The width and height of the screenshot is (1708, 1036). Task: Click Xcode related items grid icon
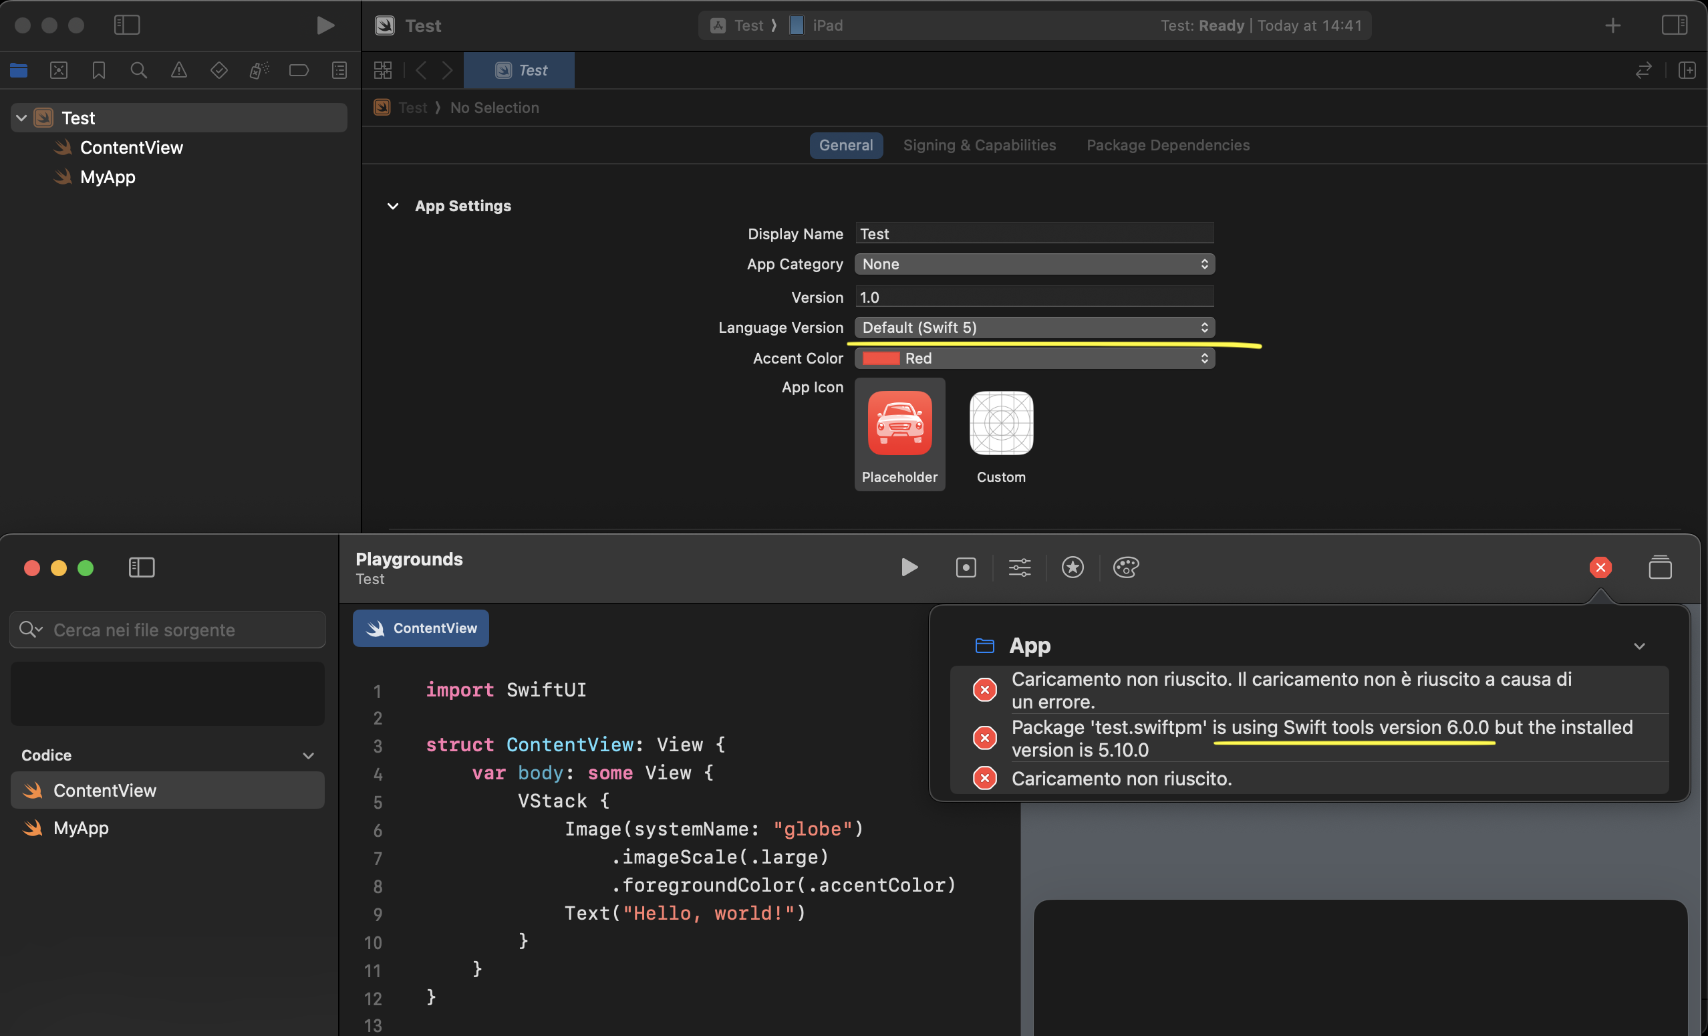click(x=383, y=70)
